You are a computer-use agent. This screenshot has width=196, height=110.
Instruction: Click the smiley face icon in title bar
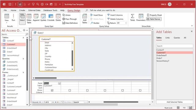[x=42, y=4]
